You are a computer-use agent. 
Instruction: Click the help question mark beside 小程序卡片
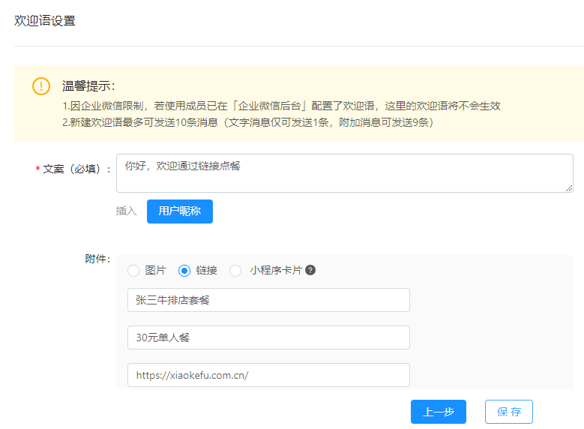310,270
